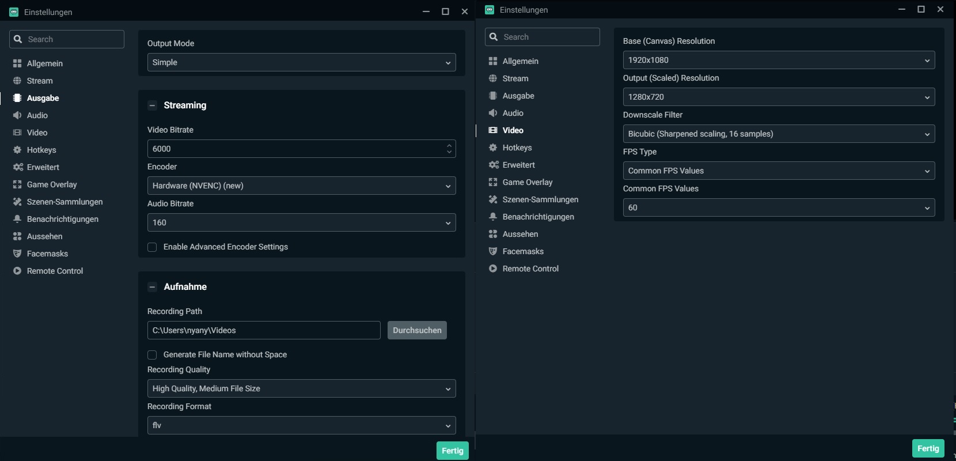Screen dimensions: 956x461
Task: Click the Audio speaker icon in right window
Action: pyautogui.click(x=493, y=113)
